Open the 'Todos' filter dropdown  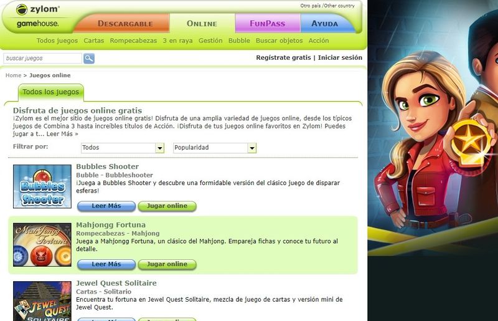123,148
